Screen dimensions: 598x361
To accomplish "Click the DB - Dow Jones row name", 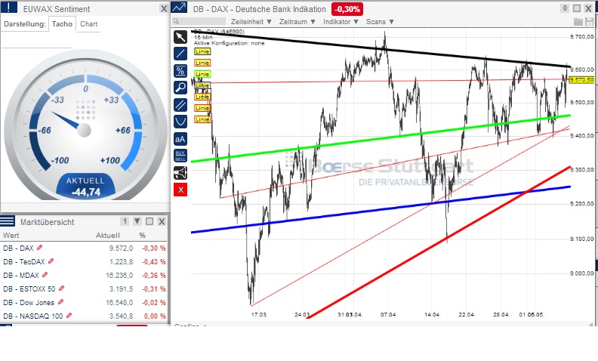I will pos(29,303).
